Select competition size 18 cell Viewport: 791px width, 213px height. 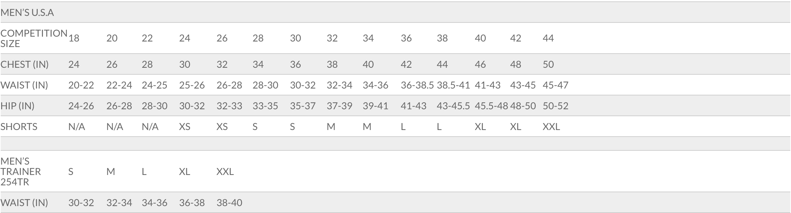tap(74, 38)
